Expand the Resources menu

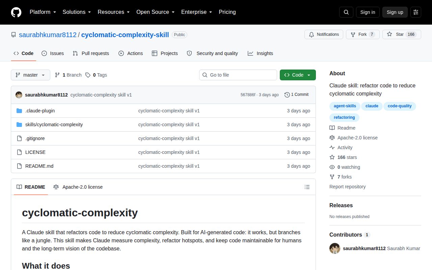[114, 12]
